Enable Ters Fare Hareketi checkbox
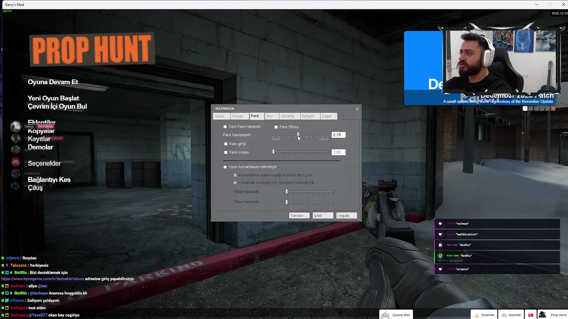Screen dimensions: 568x319 [225, 127]
